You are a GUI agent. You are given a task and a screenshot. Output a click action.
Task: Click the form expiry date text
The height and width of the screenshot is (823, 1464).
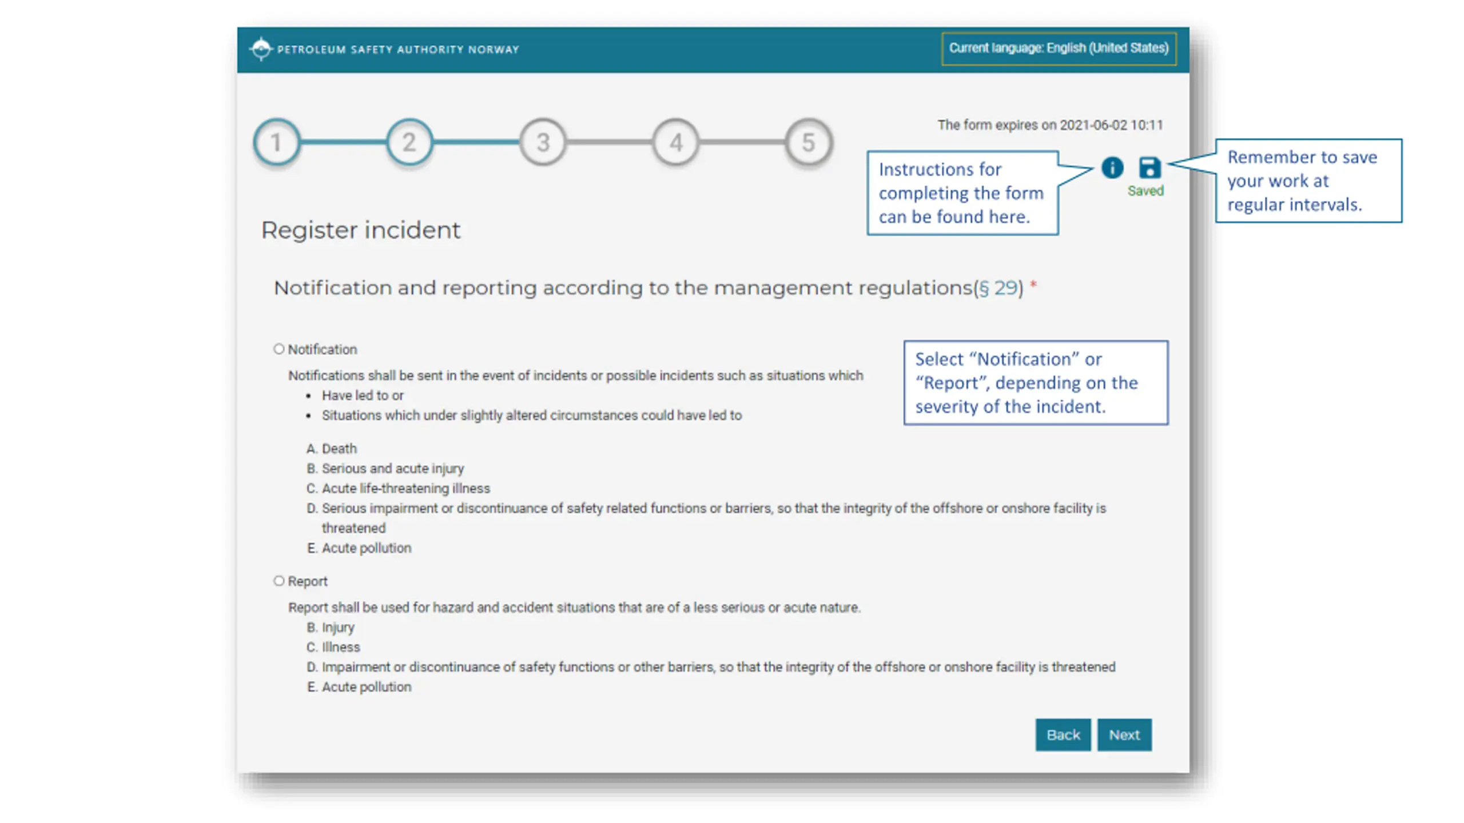coord(1050,125)
